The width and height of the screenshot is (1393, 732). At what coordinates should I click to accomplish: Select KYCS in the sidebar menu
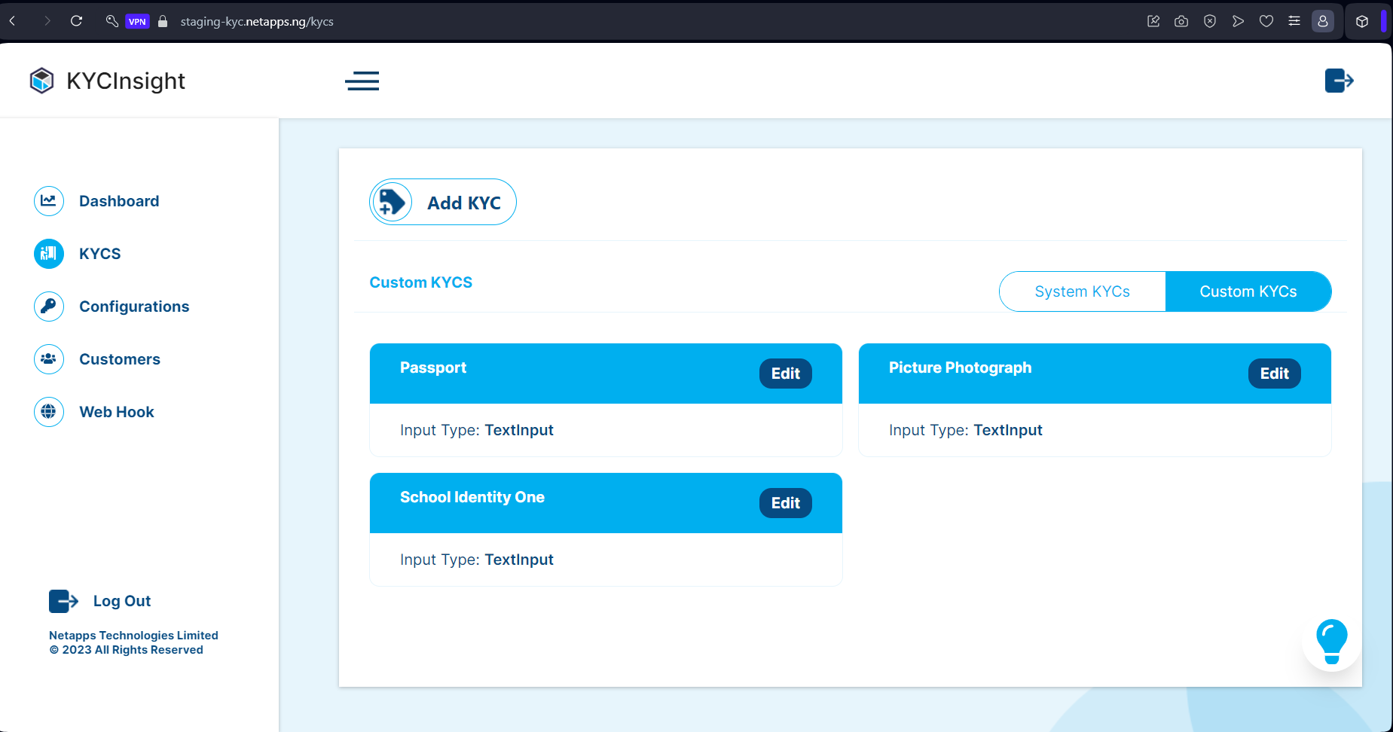tap(100, 254)
